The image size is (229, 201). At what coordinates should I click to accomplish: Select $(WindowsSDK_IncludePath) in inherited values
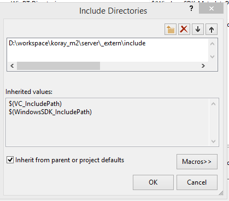point(50,112)
